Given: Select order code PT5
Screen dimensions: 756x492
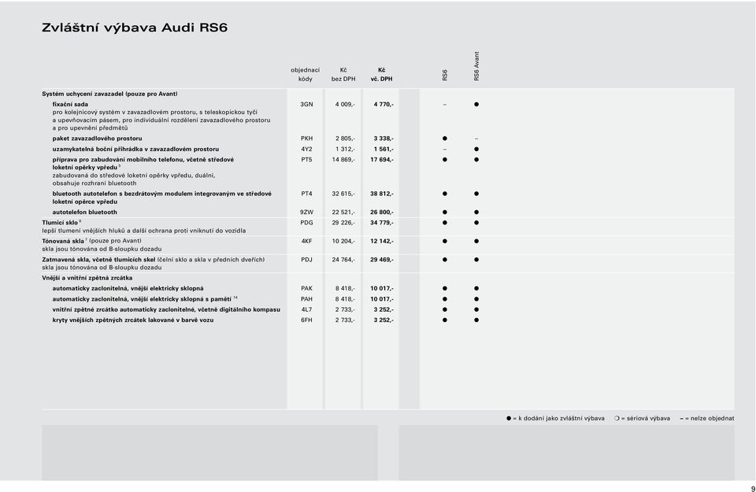Looking at the screenshot, I should click(x=306, y=160).
